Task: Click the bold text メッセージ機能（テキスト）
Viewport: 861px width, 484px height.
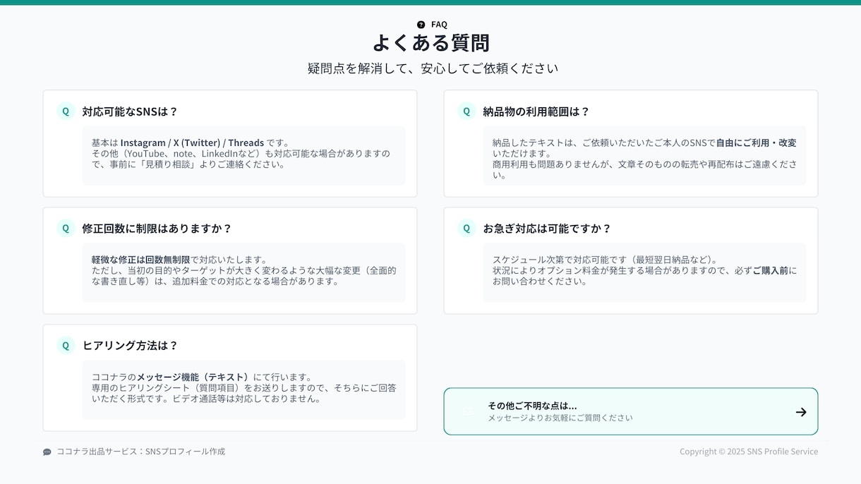Action: point(195,377)
